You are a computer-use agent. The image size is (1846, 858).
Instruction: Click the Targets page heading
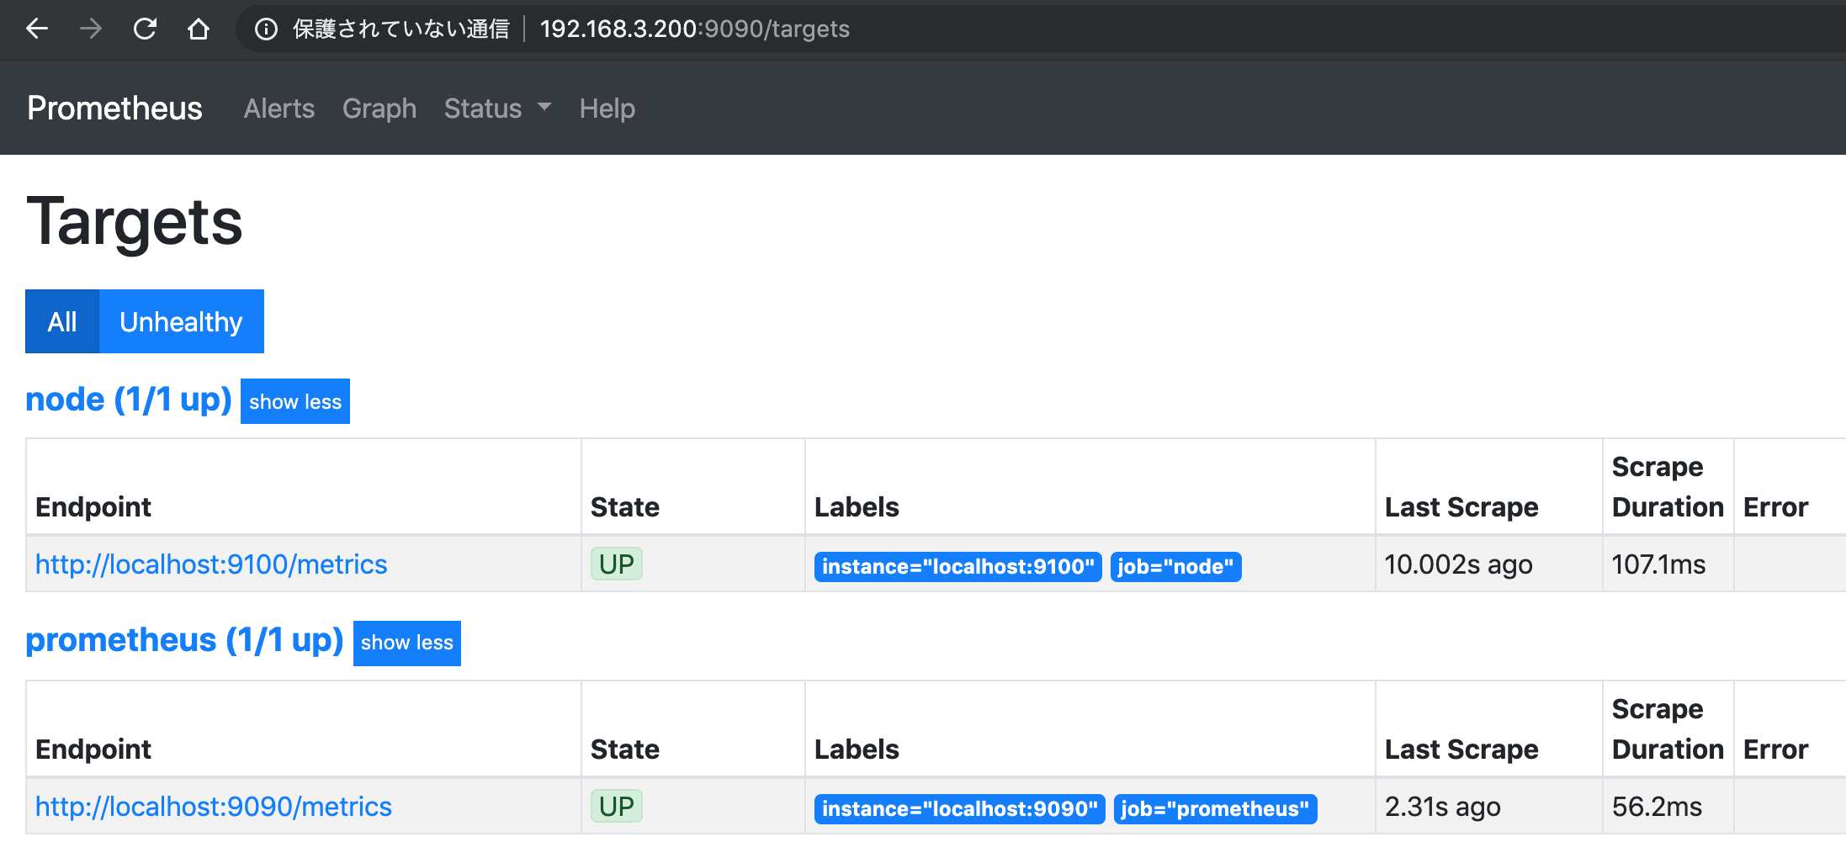point(135,223)
